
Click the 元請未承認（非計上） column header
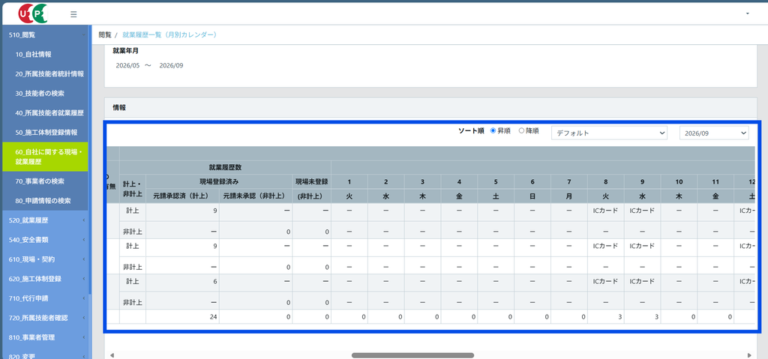point(256,196)
